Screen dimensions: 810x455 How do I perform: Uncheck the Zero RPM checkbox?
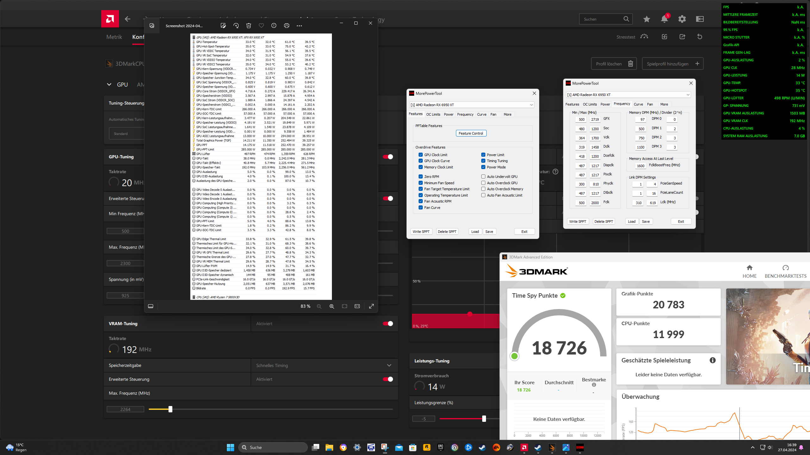(x=421, y=177)
